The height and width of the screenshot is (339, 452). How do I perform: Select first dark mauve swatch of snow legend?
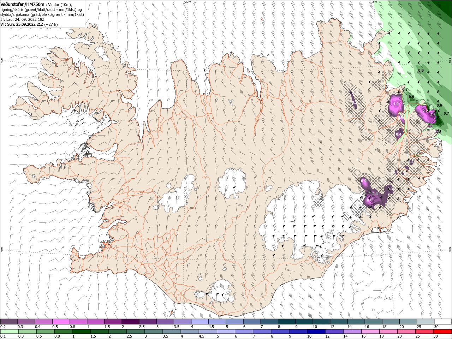[9, 322]
